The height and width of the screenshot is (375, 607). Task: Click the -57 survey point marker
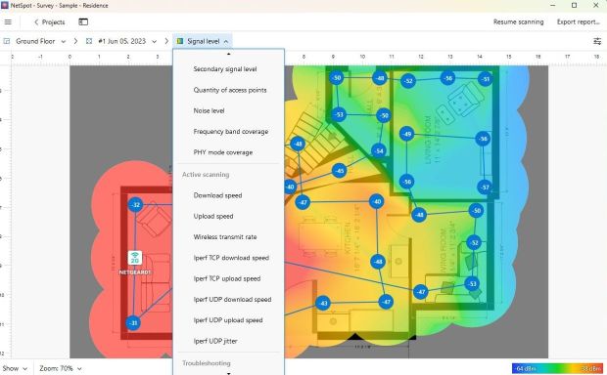point(485,187)
